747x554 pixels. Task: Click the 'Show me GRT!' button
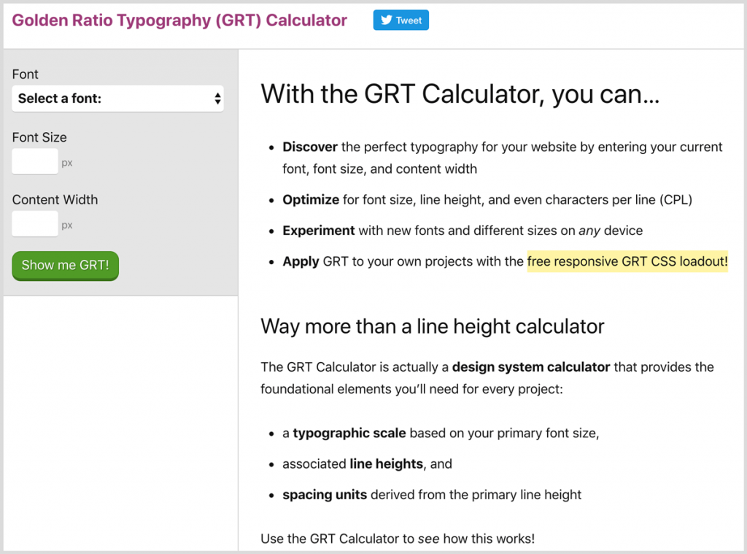click(x=65, y=266)
